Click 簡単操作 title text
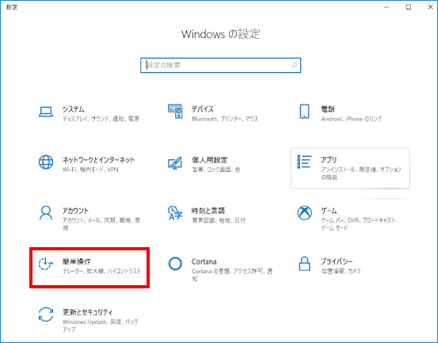This screenshot has width=438, height=343. pos(77,261)
